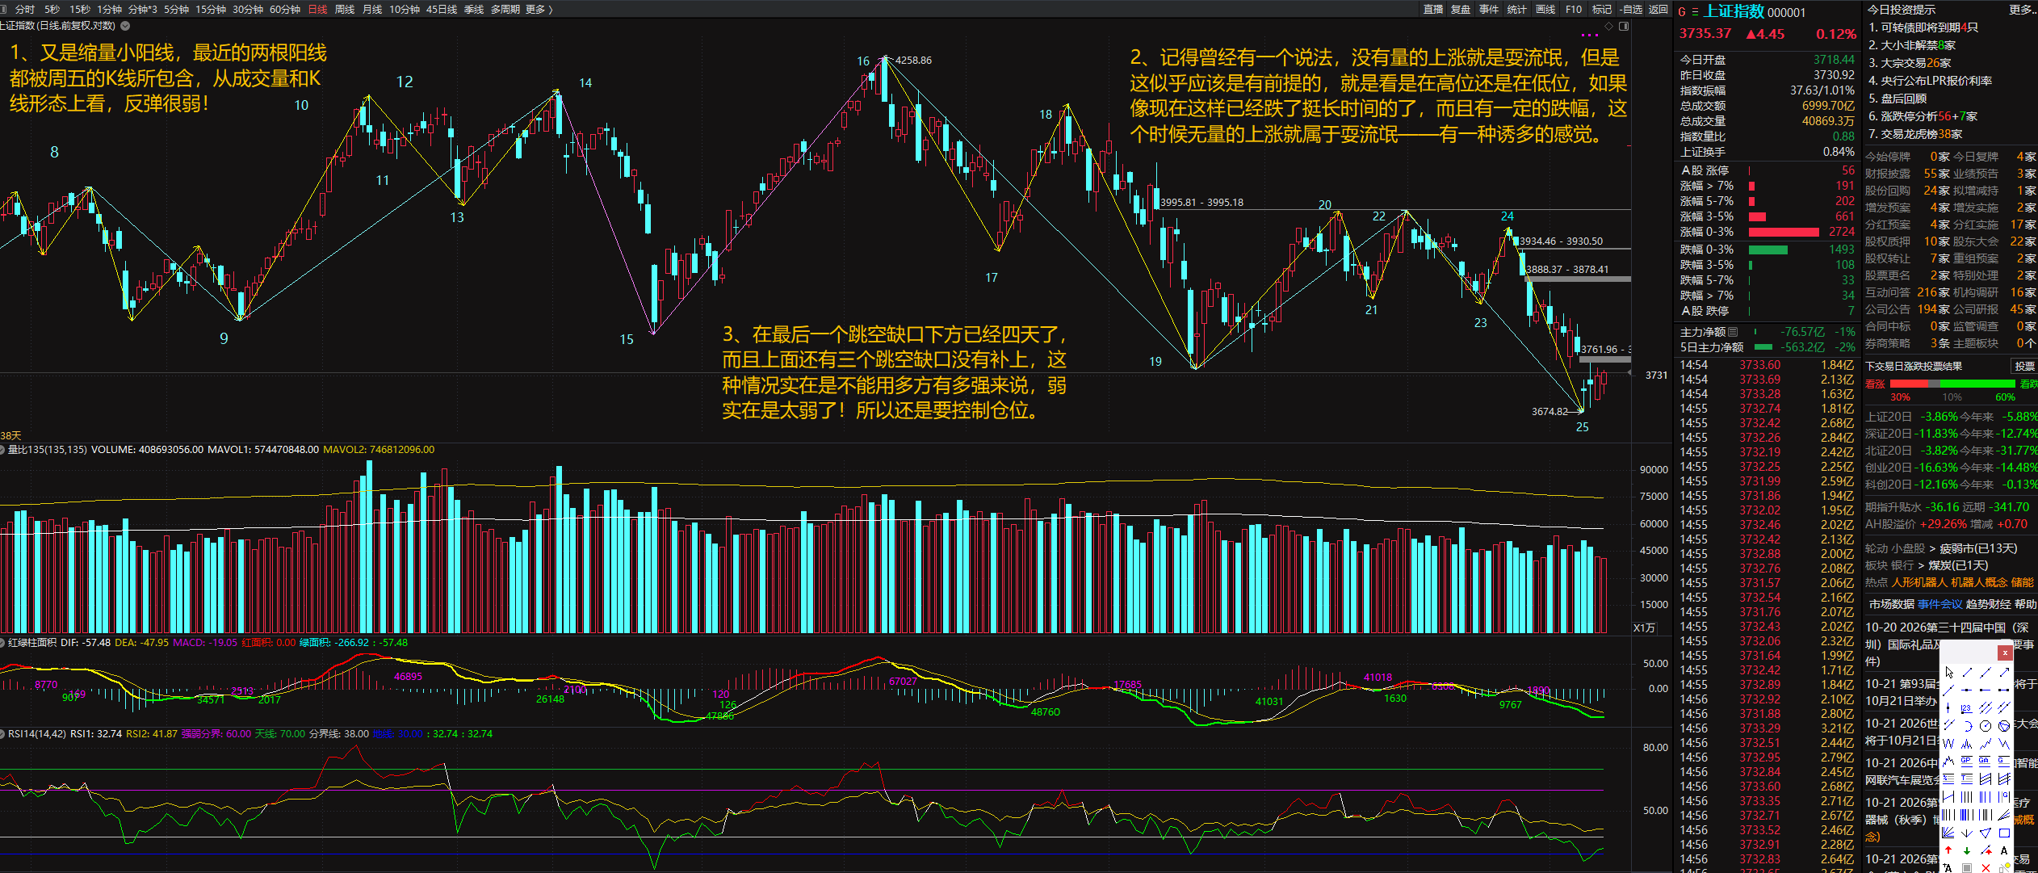Viewport: 2038px width, 873px height.
Task: Click the small icon next to 主力净额
Action: pos(1733,332)
